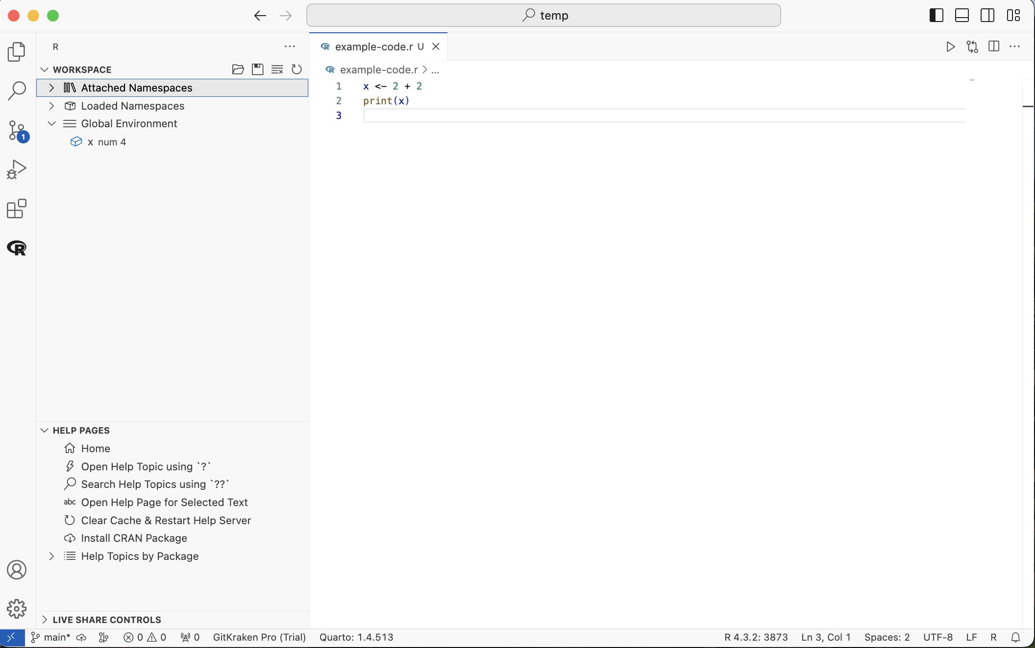
Task: Clear the workspace environment icon
Action: [x=277, y=69]
